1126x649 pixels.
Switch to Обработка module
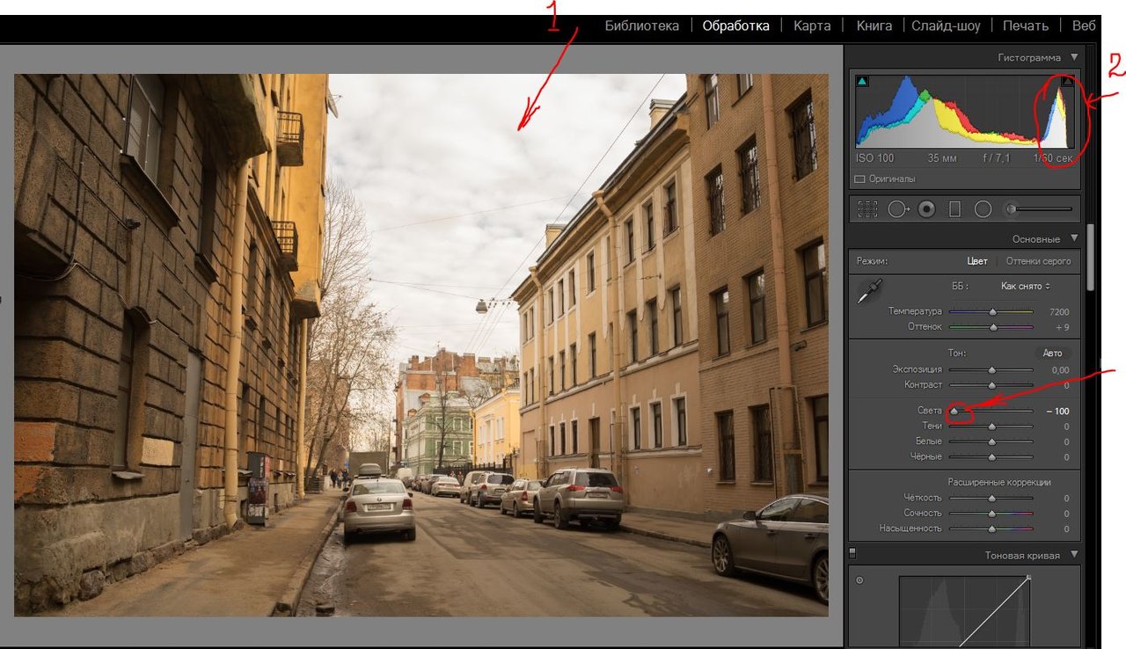tap(735, 26)
